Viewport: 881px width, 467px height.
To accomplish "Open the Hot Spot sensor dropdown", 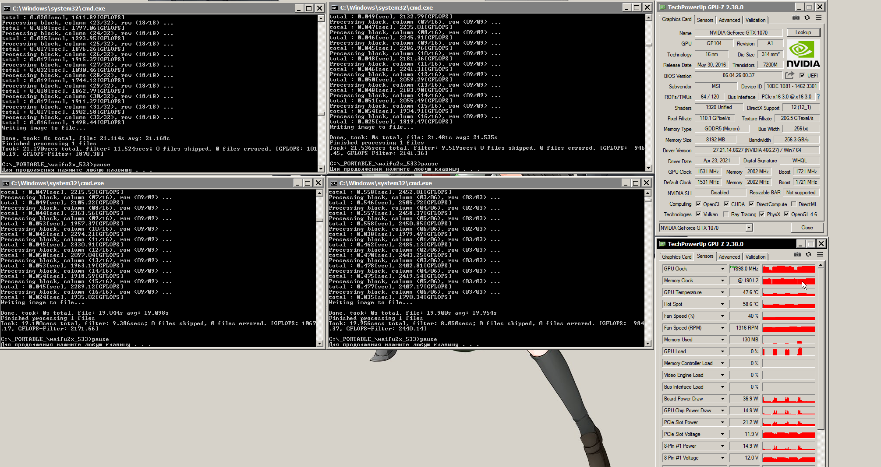I will coord(722,304).
